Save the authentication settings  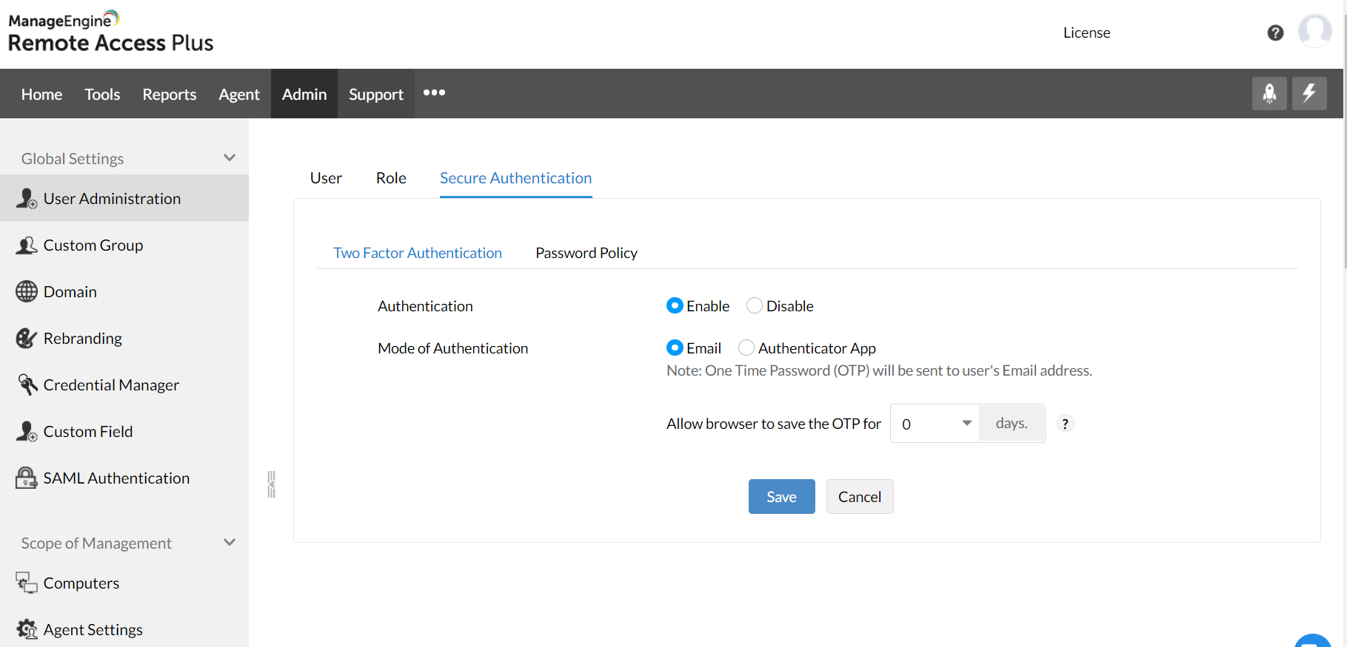click(781, 497)
